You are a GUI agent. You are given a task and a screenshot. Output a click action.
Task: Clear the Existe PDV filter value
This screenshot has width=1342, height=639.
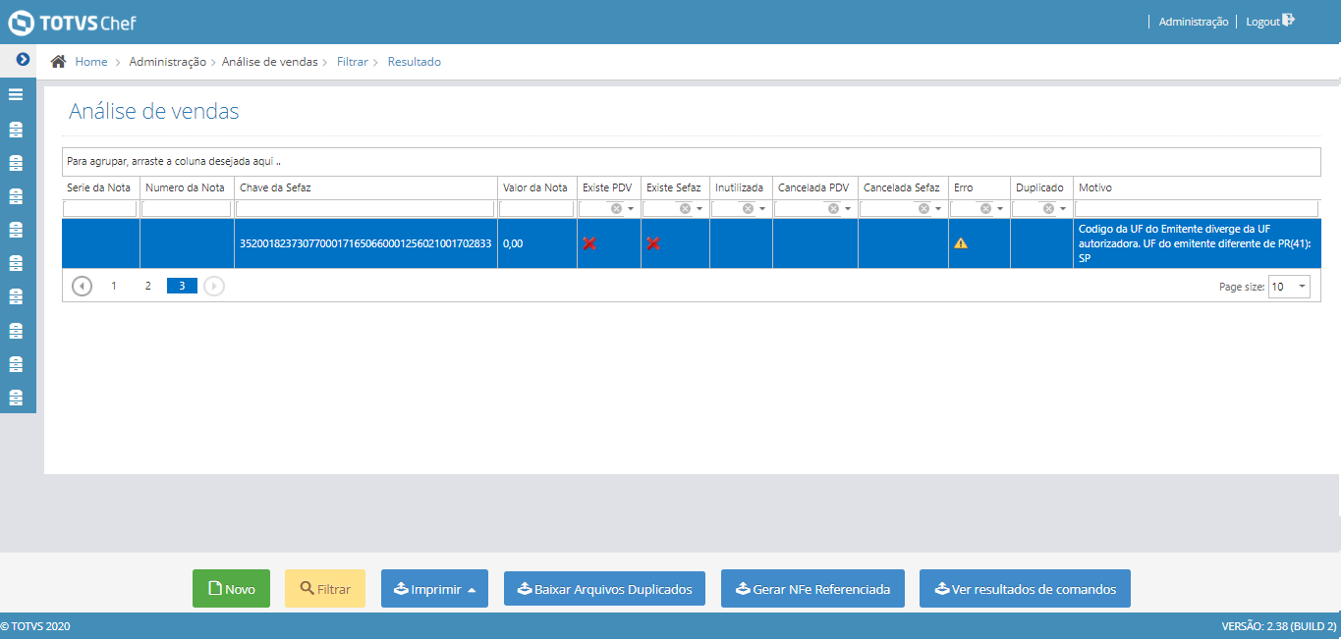[x=616, y=209]
